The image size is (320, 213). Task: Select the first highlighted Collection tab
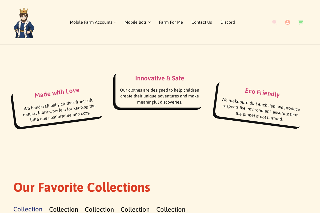28,209
